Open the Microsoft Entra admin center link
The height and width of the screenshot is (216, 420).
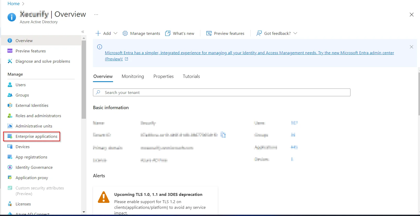249,56
